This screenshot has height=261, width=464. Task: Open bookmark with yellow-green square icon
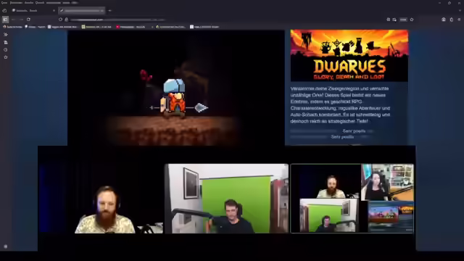(96, 27)
